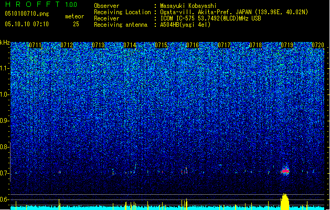
Task: Click the date stamp 05.10.10 07:10
Action: pyautogui.click(x=27, y=24)
